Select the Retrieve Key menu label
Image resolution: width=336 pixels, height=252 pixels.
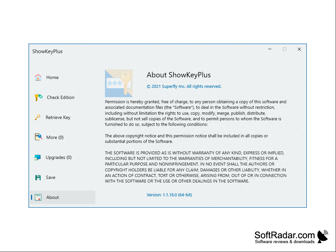tap(58, 117)
